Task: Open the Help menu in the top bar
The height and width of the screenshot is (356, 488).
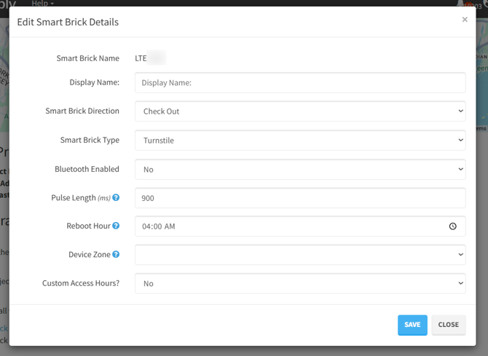Action: pos(42,4)
